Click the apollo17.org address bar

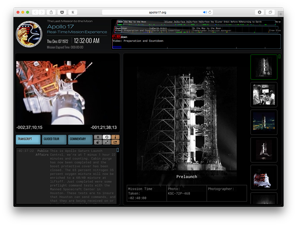pyautogui.click(x=157, y=12)
